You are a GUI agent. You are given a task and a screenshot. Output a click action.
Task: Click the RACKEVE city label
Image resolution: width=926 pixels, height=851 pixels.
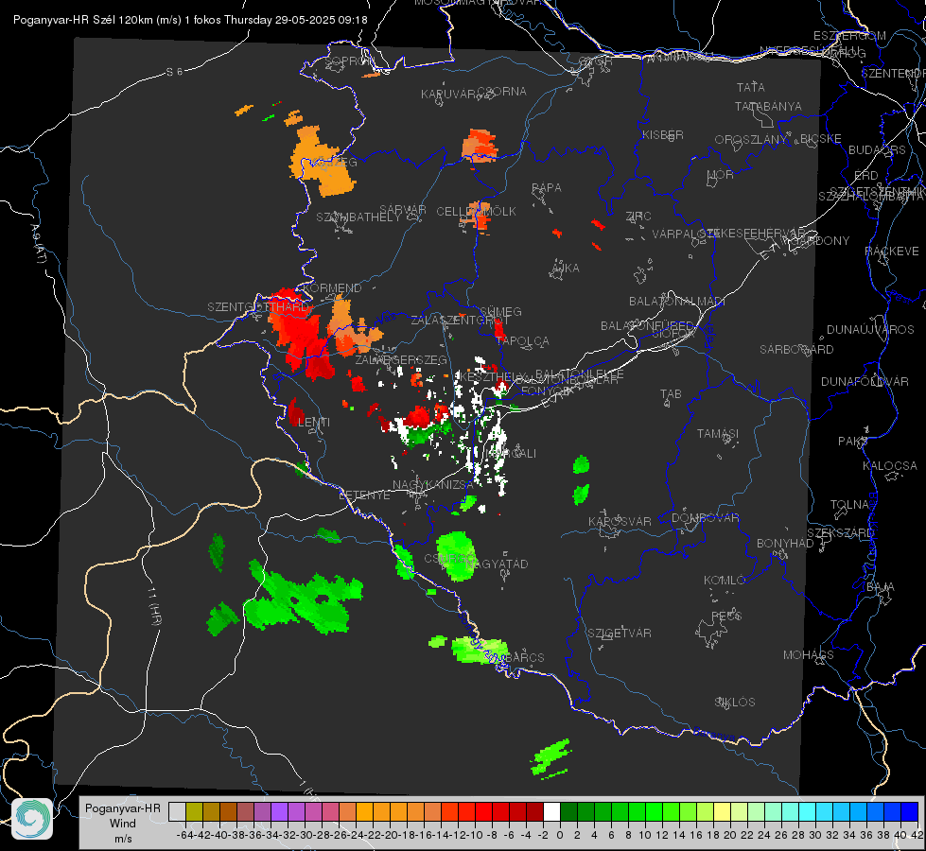click(892, 252)
